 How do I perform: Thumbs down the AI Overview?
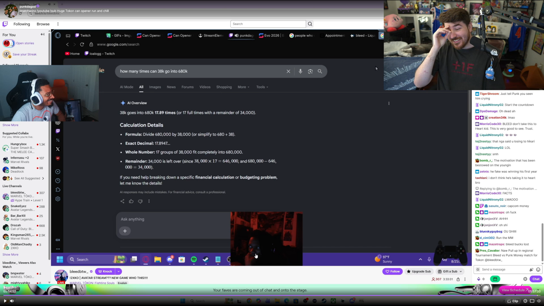point(140,201)
